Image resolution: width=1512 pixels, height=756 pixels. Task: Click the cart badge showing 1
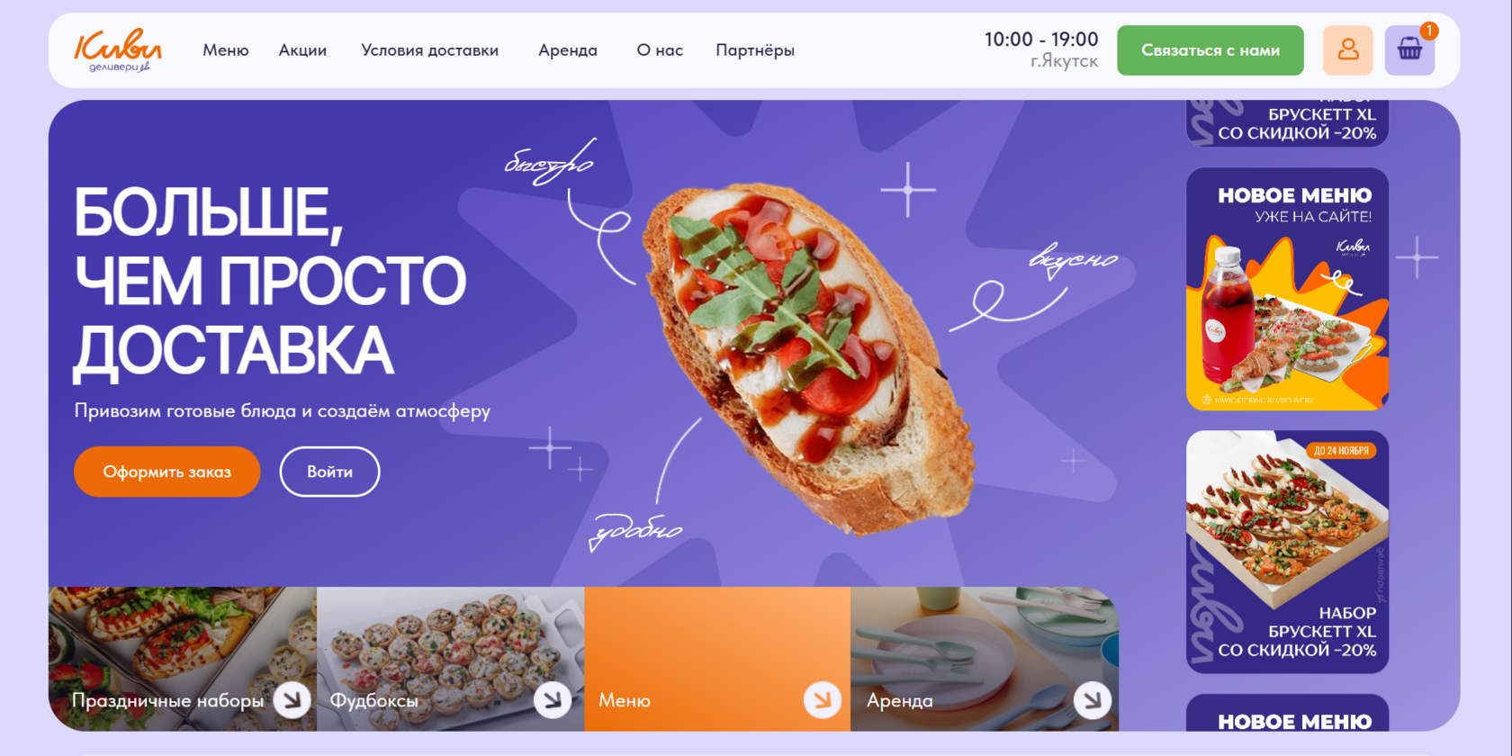[1428, 31]
